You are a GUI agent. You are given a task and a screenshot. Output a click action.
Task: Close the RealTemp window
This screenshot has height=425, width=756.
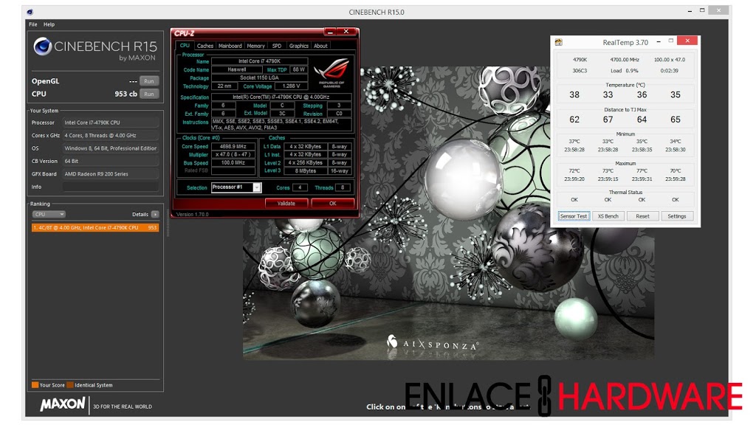pos(687,41)
